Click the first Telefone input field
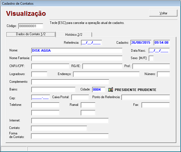181x152 pixels. pyautogui.click(x=45, y=105)
